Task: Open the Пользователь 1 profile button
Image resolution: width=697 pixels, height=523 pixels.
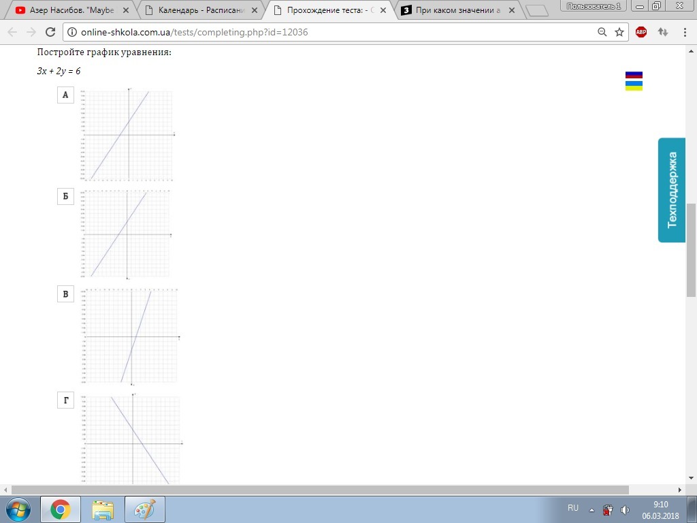Action: pos(594,5)
